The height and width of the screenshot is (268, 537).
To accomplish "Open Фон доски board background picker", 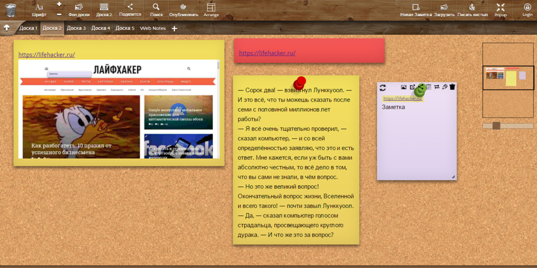I will 79,9.
